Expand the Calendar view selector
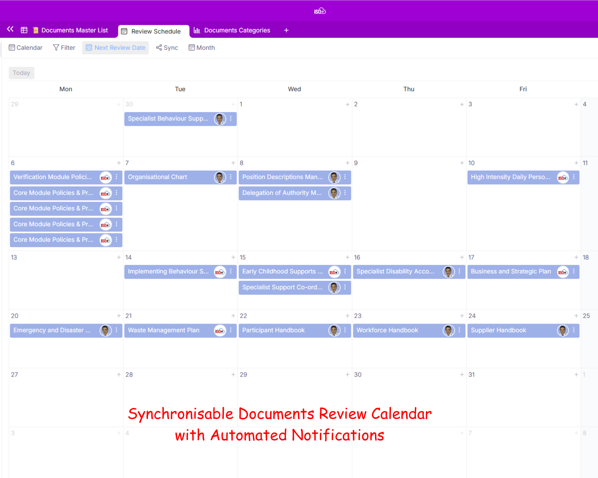The image size is (598, 478). tap(26, 48)
